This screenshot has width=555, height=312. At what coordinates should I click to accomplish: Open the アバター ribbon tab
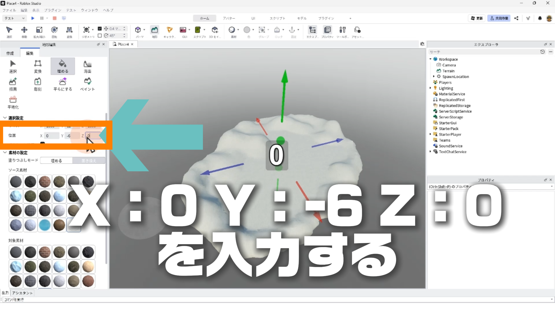pos(229,18)
